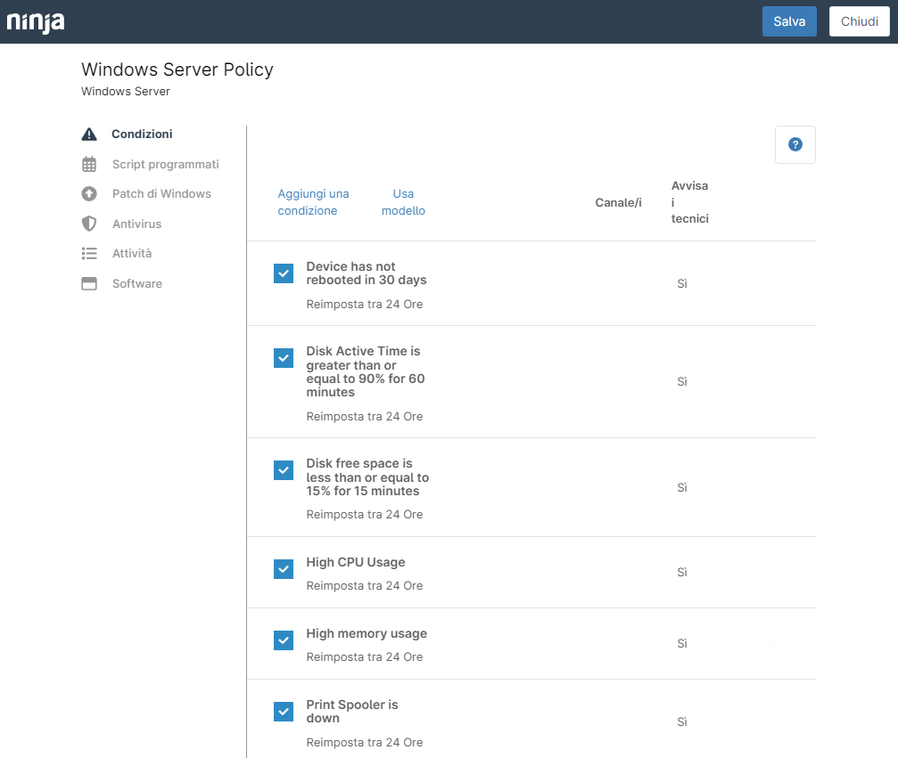Screen dimensions: 898x758
Task: Open the High memory usage condition
Action: click(367, 634)
